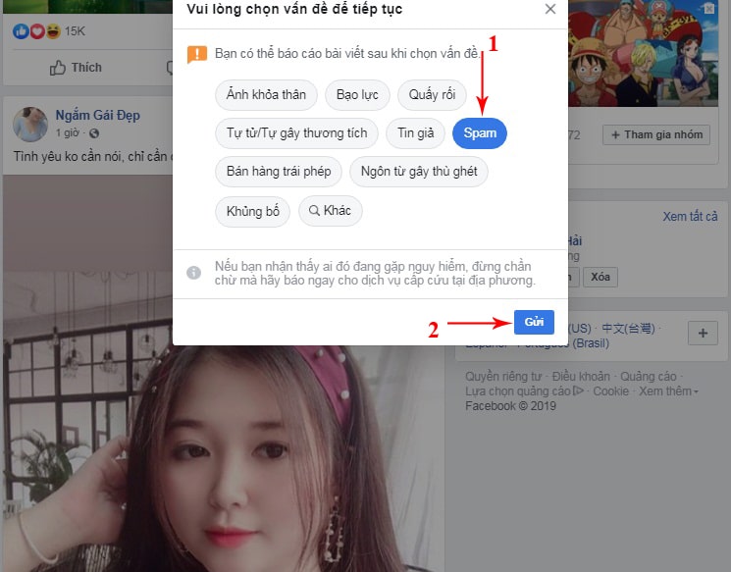The height and width of the screenshot is (572, 731).
Task: Open Khác search option
Action: (330, 211)
